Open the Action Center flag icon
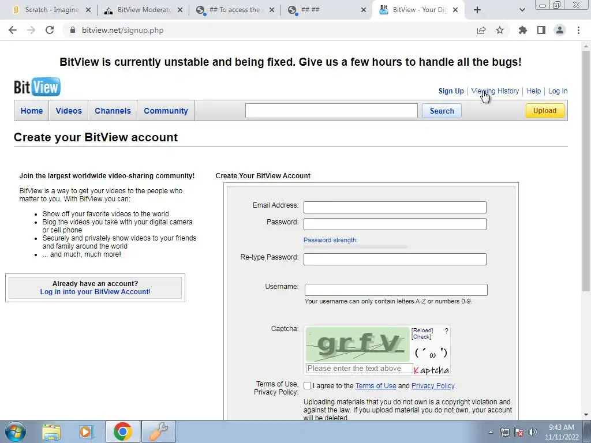 (x=519, y=432)
